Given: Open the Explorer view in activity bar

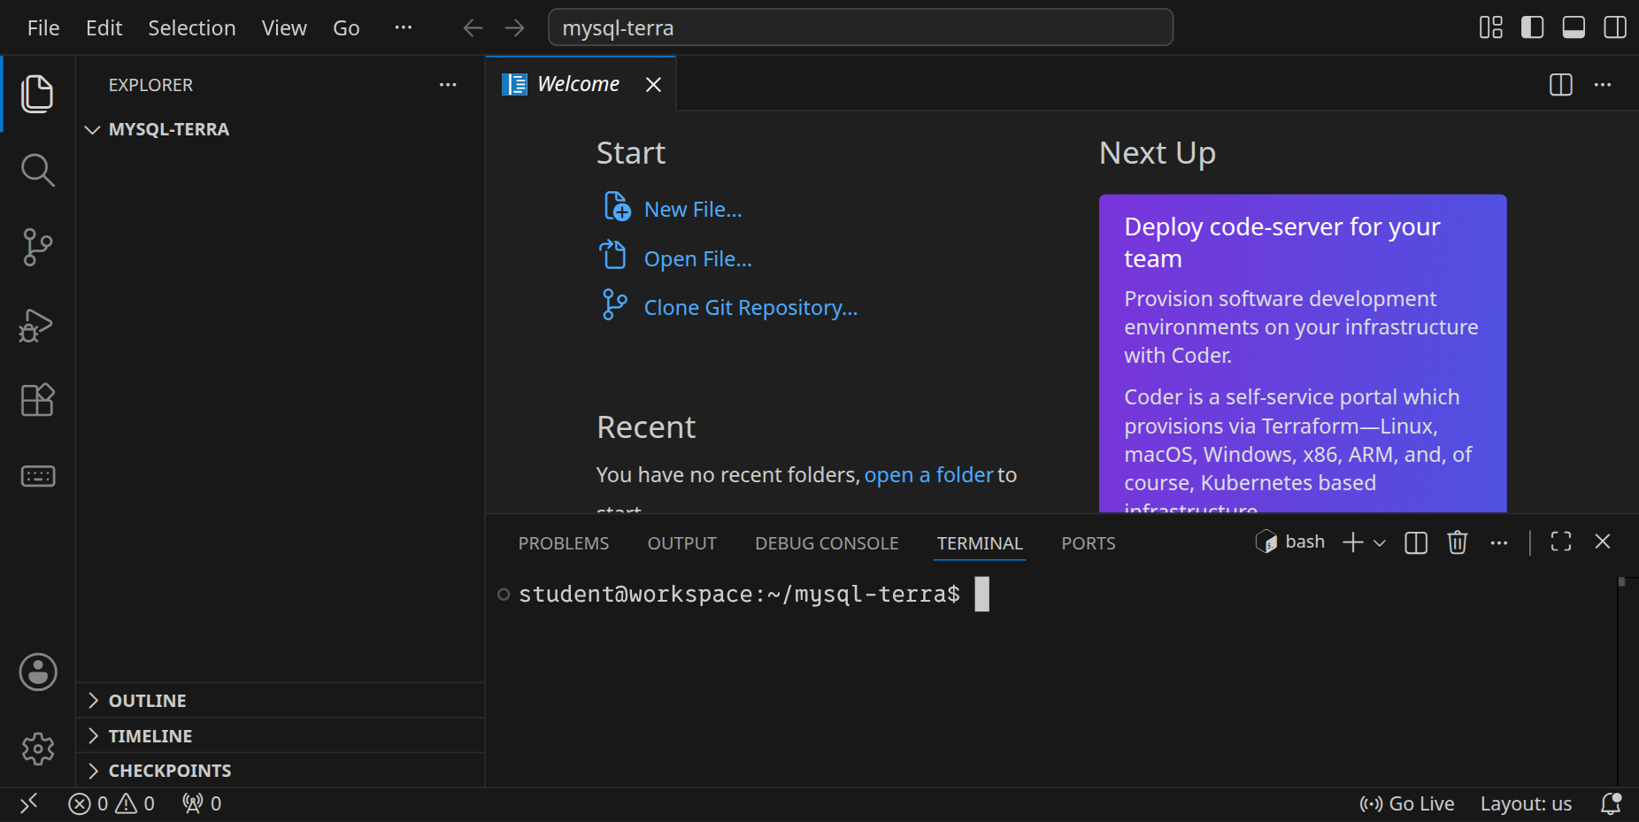Looking at the screenshot, I should click(37, 94).
